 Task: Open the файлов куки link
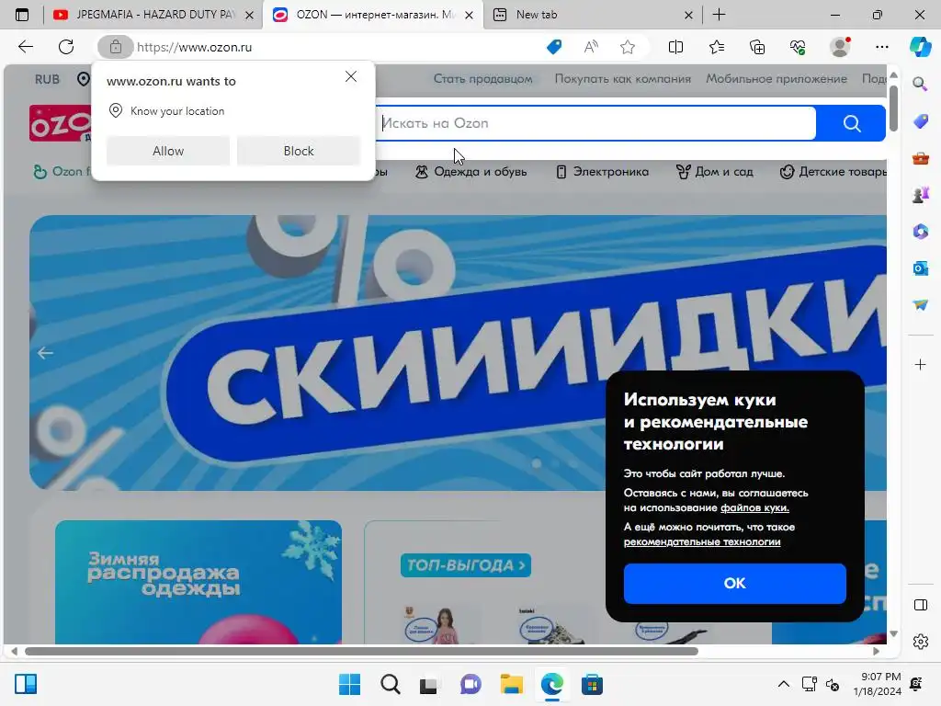[754, 507]
